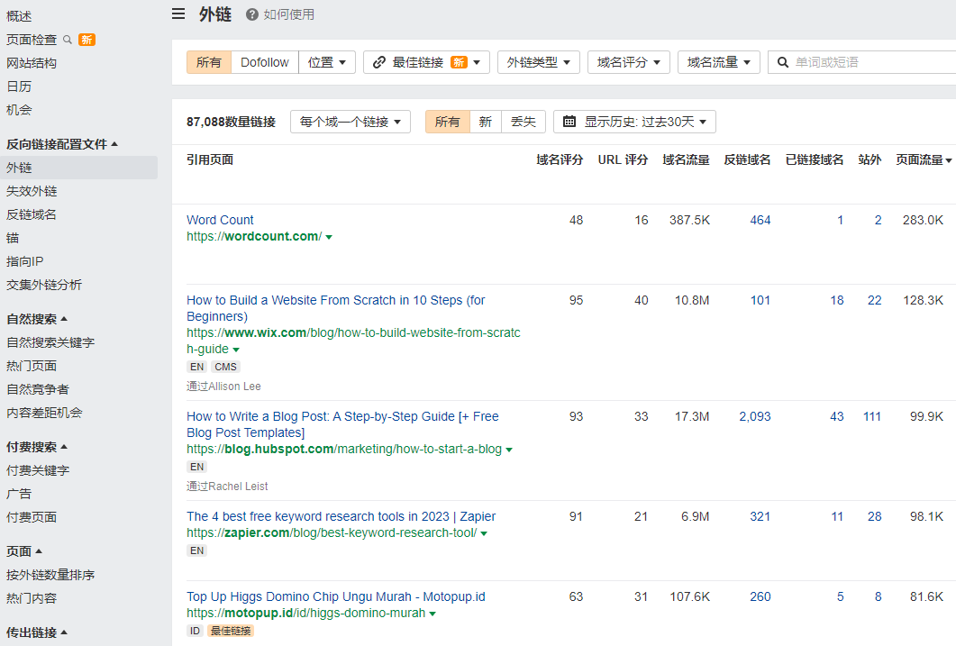This screenshot has width=956, height=646.
Task: Click the 2,093 referring domains number
Action: (x=754, y=416)
